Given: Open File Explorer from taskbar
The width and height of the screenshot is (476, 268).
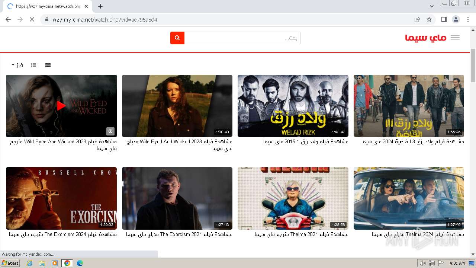Looking at the screenshot, I should tap(42, 263).
